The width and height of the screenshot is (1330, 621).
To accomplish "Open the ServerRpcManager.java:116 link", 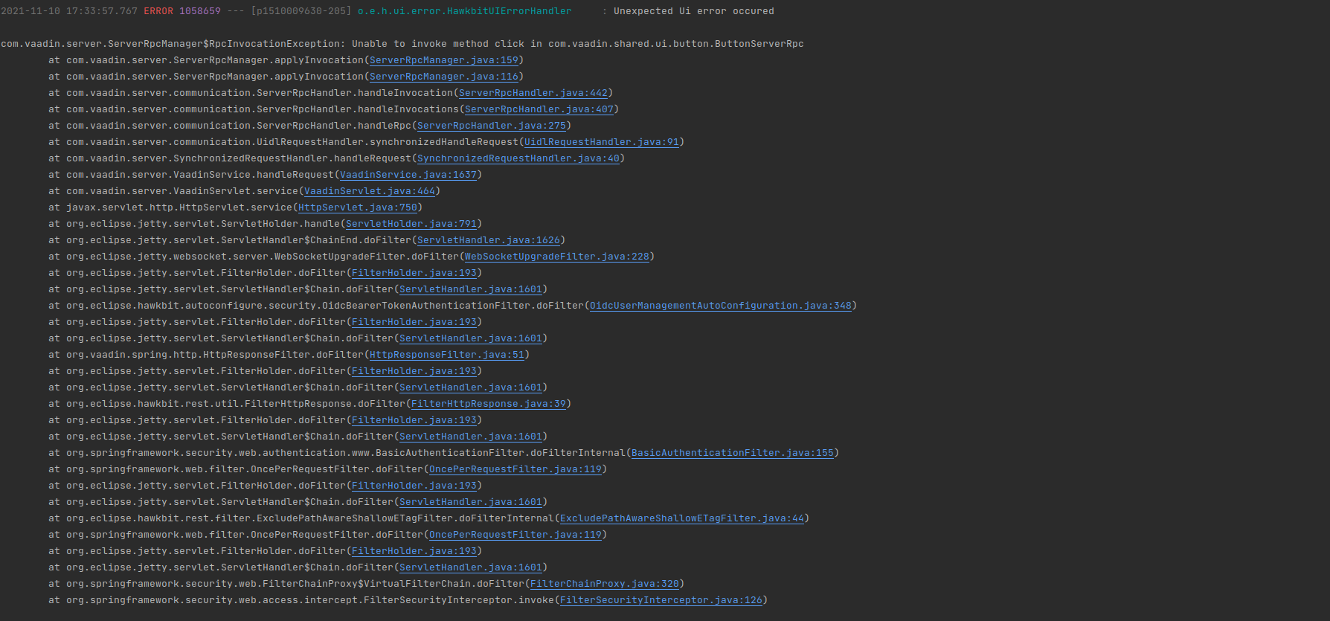I will (x=444, y=77).
